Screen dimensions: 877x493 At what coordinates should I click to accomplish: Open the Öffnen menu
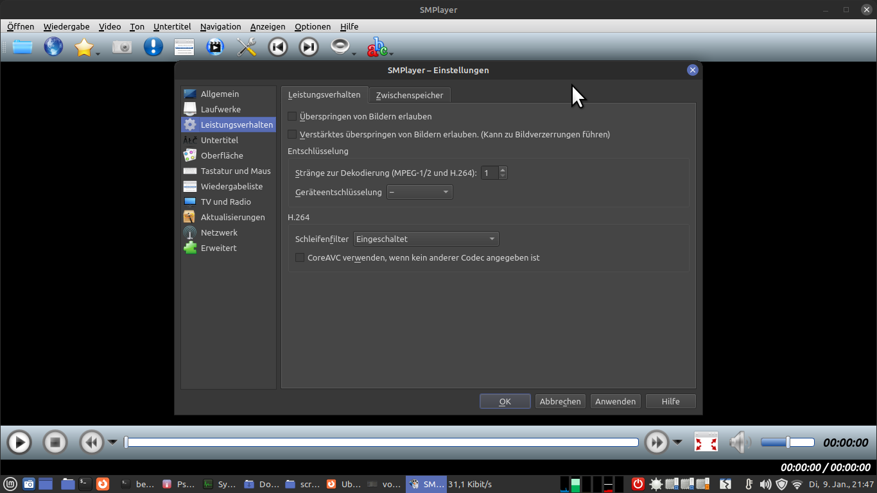click(x=21, y=26)
